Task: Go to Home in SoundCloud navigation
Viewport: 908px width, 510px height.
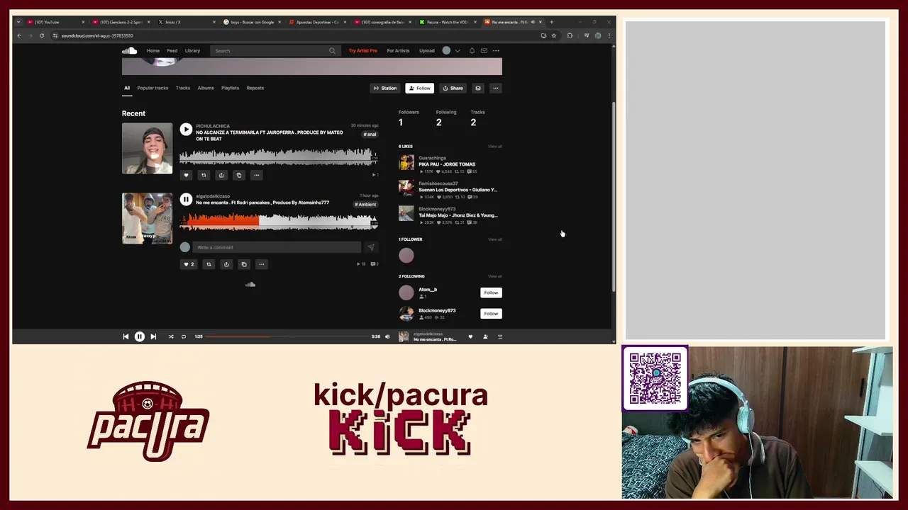Action: 153,50
